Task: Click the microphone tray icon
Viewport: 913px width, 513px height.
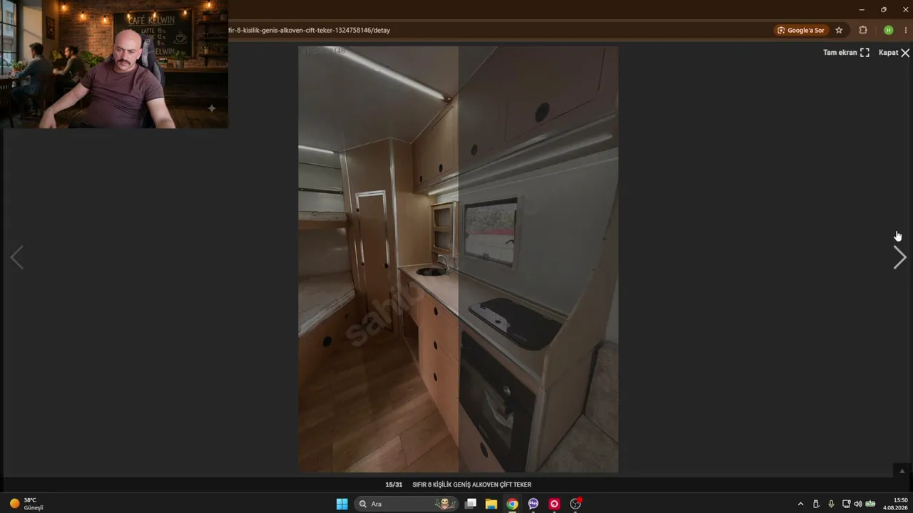Action: click(831, 504)
